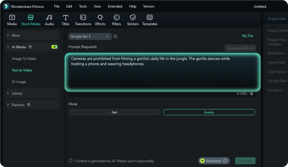Select AI Image option
The width and height of the screenshot is (288, 167).
tap(19, 82)
